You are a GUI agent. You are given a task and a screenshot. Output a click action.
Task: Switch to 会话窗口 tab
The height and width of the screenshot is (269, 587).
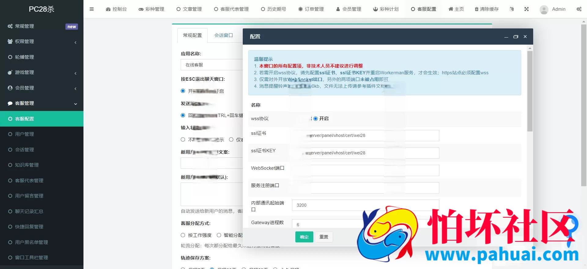(223, 35)
